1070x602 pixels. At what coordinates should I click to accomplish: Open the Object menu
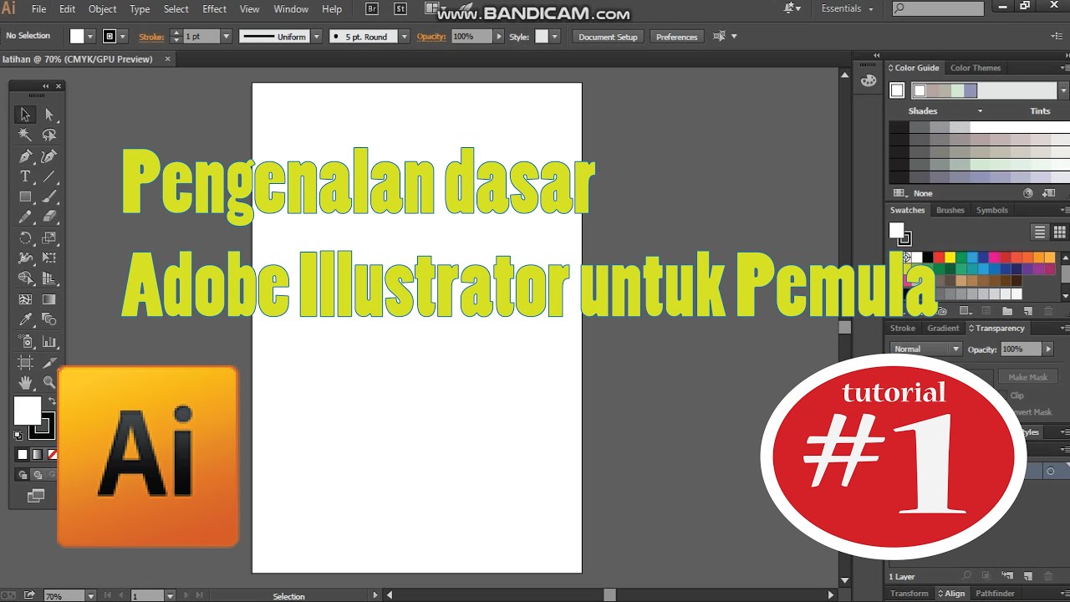tap(103, 9)
